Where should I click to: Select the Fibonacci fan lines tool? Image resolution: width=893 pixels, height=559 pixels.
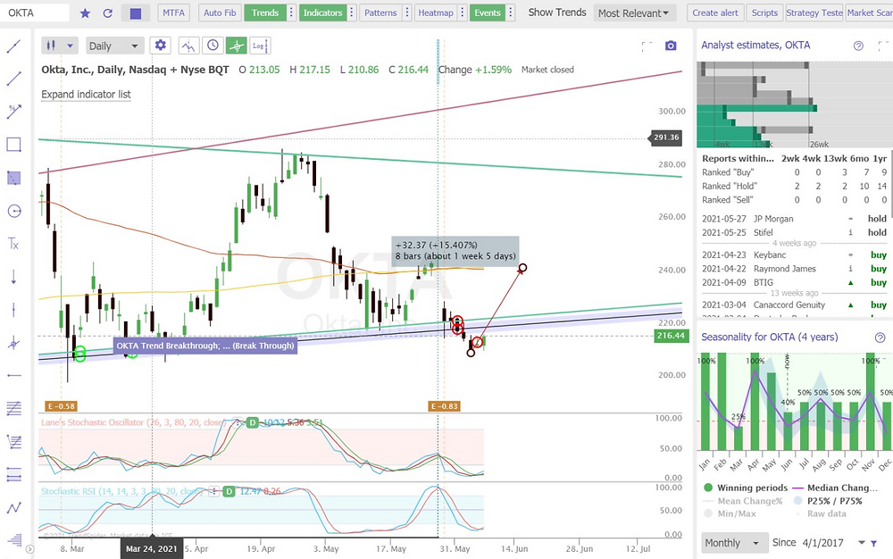point(13,441)
